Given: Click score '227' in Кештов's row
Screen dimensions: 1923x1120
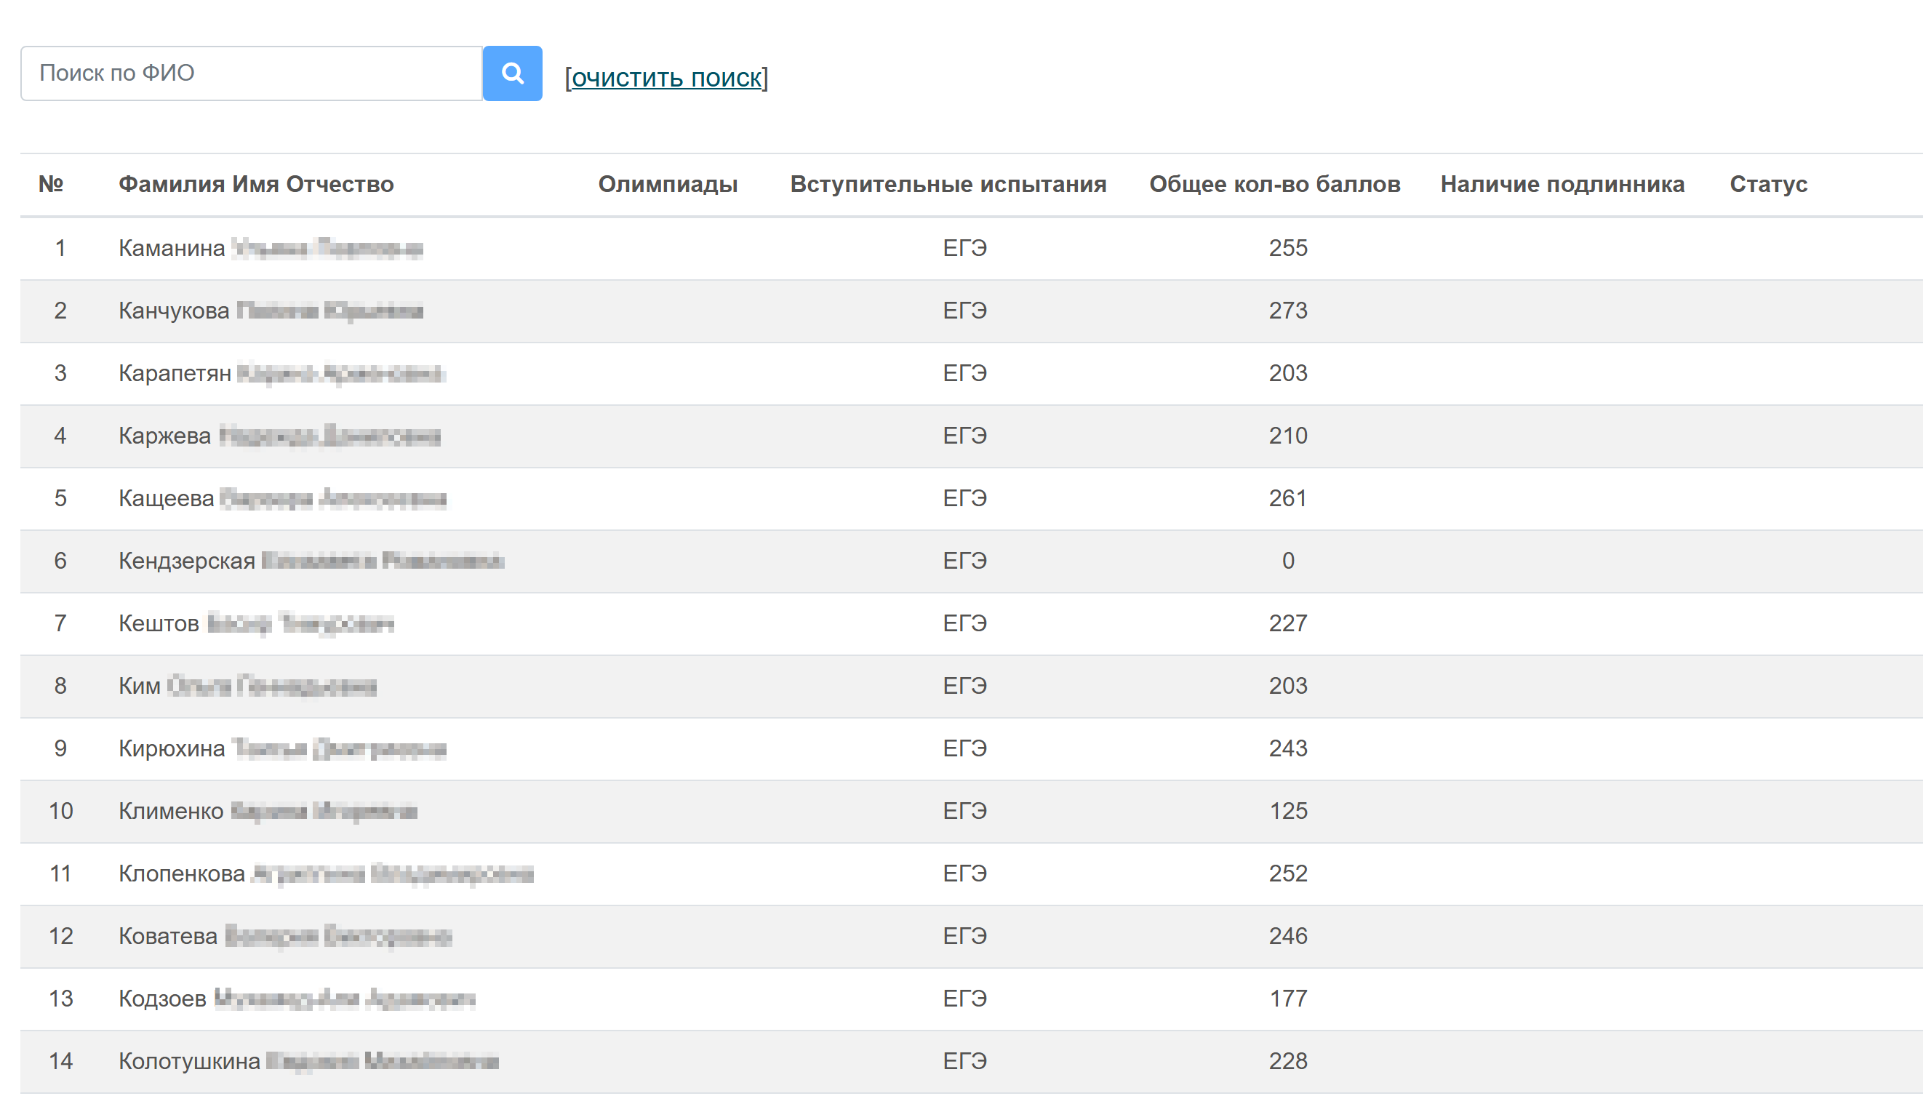Looking at the screenshot, I should [1288, 623].
